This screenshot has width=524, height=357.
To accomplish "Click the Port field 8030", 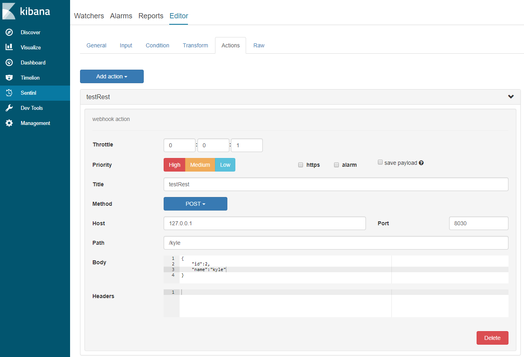I will [x=479, y=223].
